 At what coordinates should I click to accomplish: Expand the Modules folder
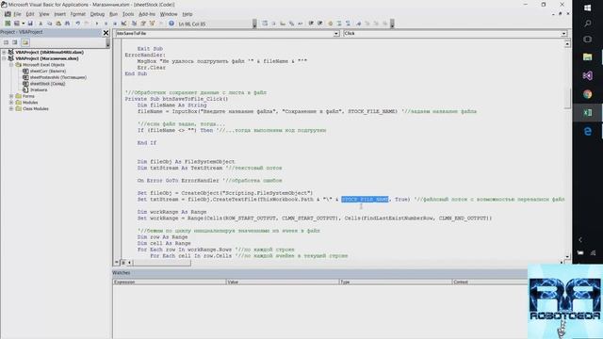coord(11,103)
